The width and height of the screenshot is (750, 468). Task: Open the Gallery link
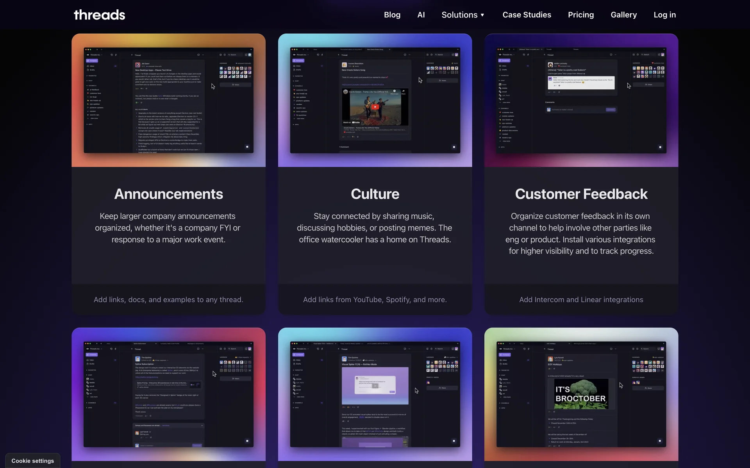tap(623, 15)
